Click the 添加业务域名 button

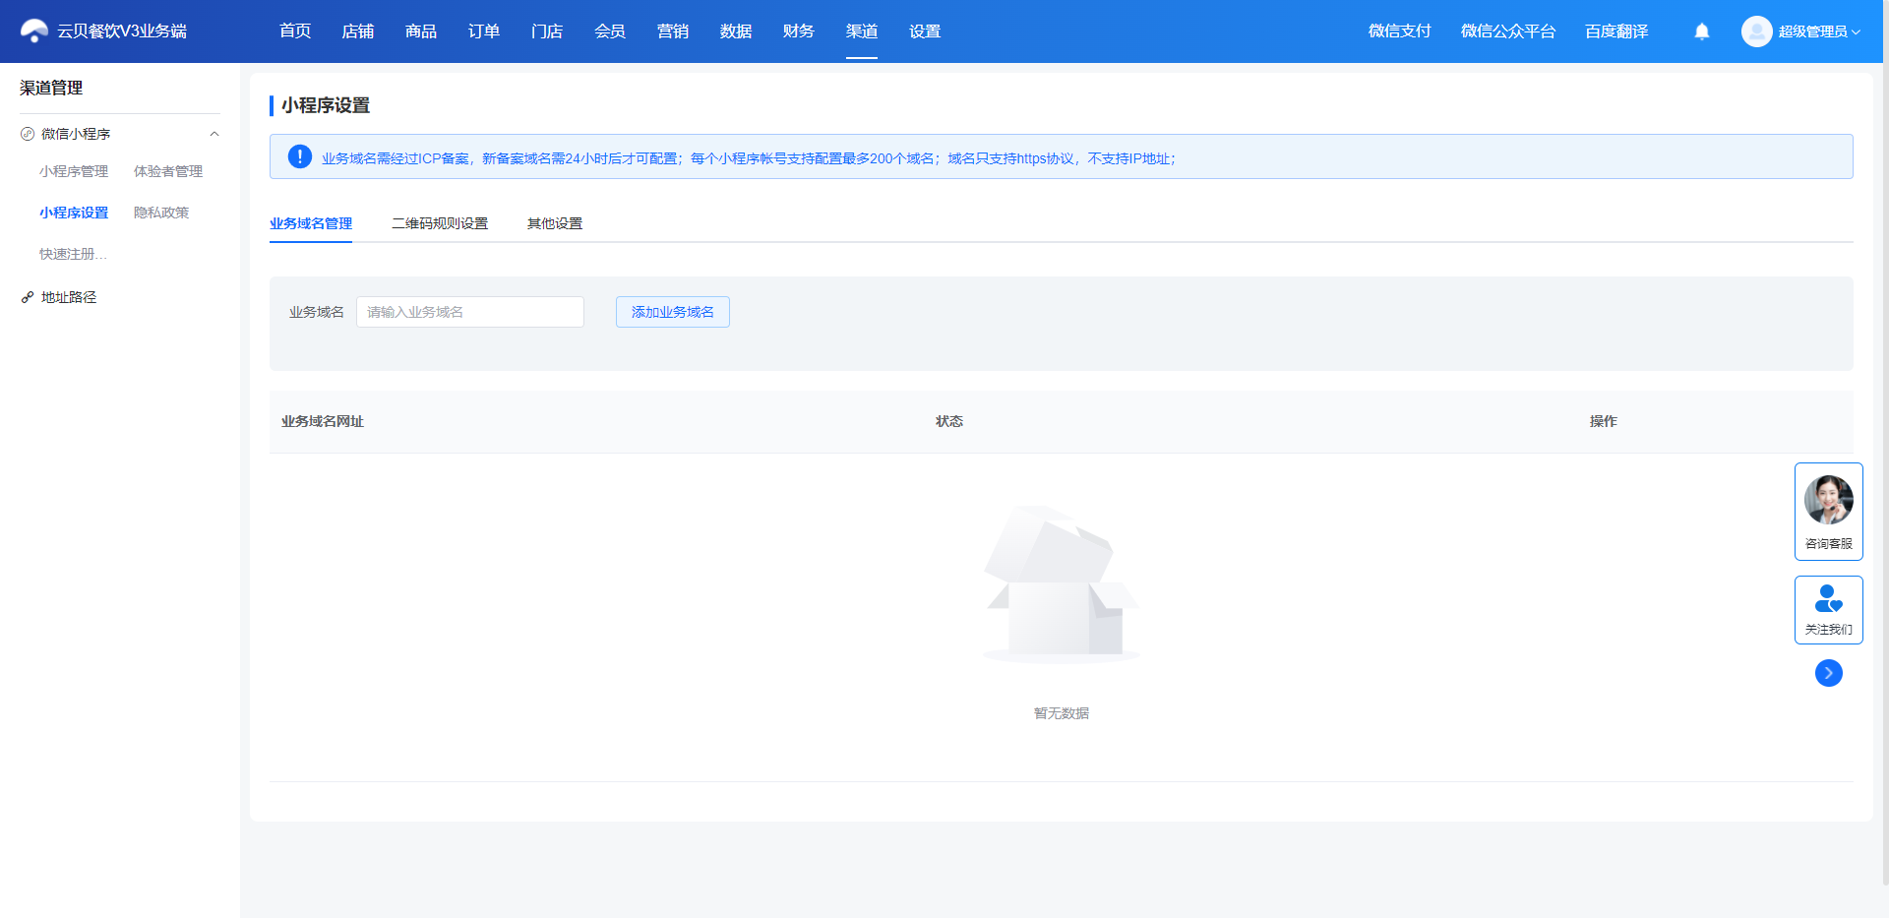coord(673,312)
